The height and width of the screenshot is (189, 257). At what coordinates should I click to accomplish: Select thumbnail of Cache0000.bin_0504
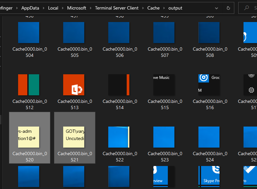click(29, 33)
